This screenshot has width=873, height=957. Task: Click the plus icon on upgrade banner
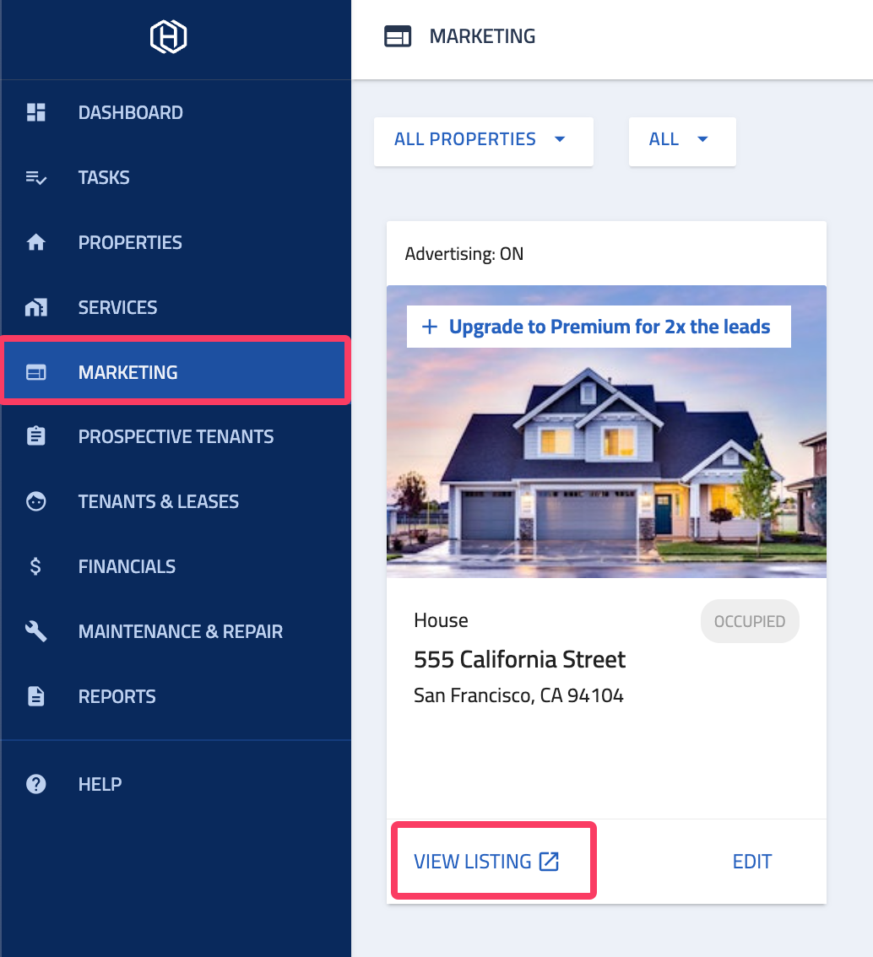click(430, 327)
